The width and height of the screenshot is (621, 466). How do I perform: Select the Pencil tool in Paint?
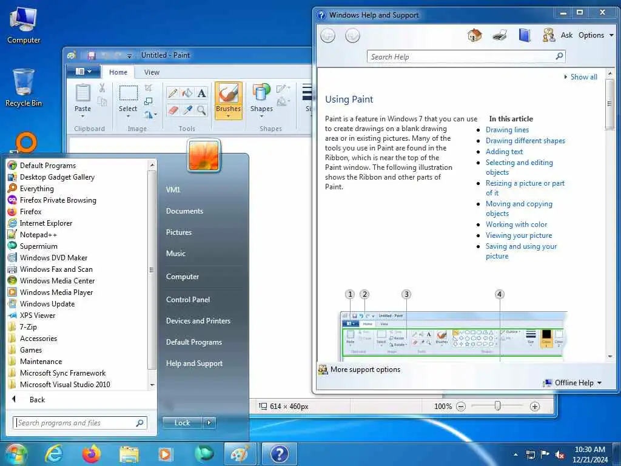pyautogui.click(x=173, y=93)
